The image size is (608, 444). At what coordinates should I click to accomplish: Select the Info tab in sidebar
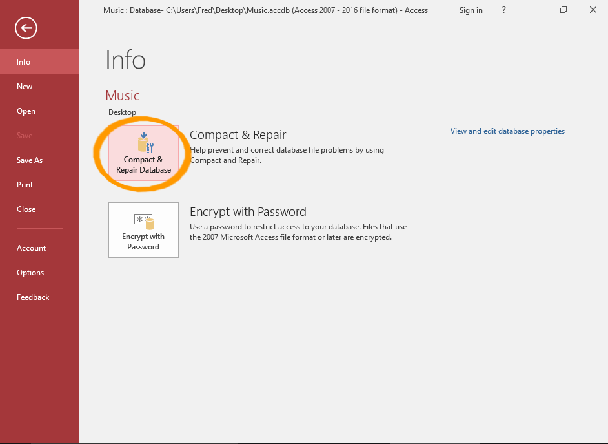24,62
